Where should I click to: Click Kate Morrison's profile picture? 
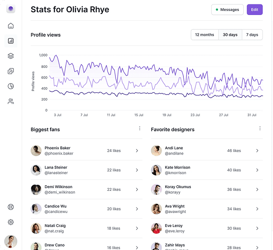point(157,170)
